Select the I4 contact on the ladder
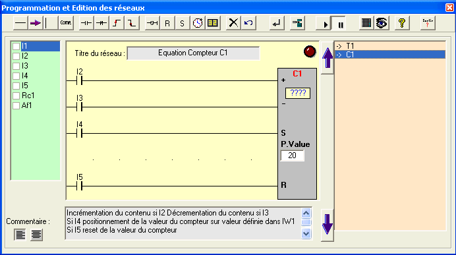The image size is (456, 255). pyautogui.click(x=79, y=134)
